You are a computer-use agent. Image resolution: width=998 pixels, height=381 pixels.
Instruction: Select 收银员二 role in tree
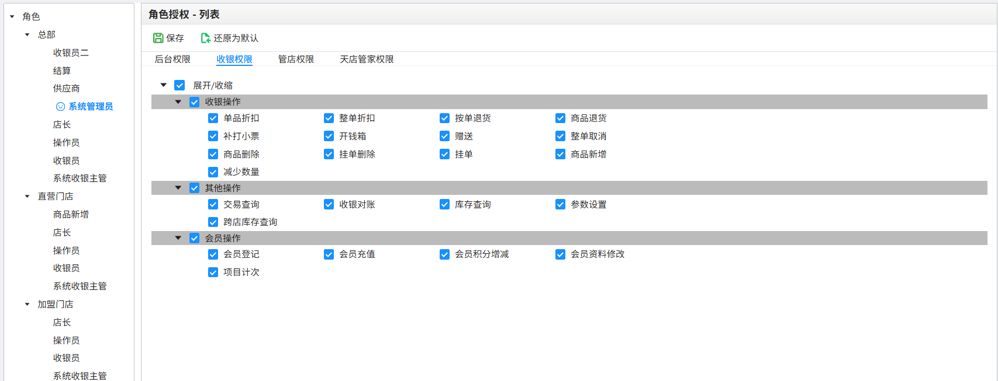(x=71, y=53)
